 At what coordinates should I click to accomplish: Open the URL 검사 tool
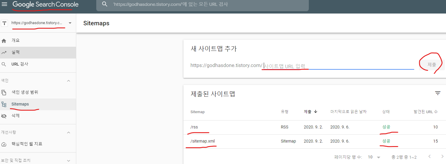point(38,64)
